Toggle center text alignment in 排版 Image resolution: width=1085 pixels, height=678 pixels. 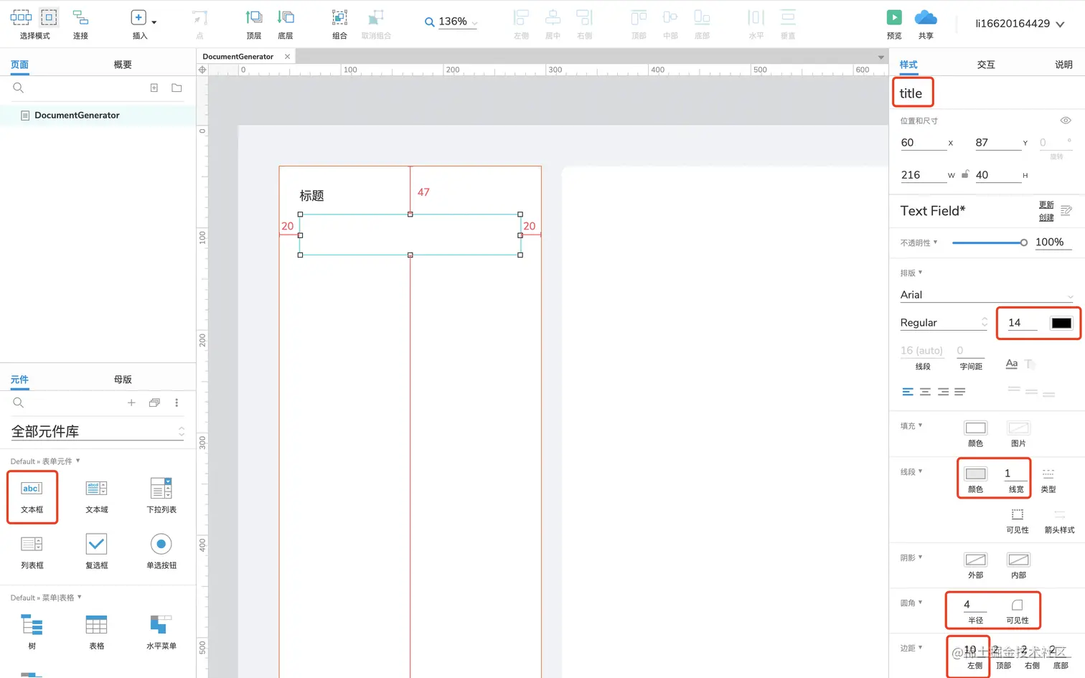[925, 392]
